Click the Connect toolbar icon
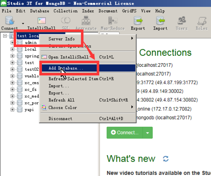The image size is (211, 176). pyautogui.click(x=10, y=20)
